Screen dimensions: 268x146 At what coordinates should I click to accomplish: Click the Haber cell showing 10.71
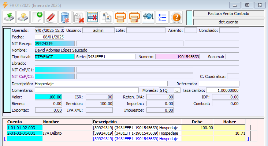pos(230,133)
